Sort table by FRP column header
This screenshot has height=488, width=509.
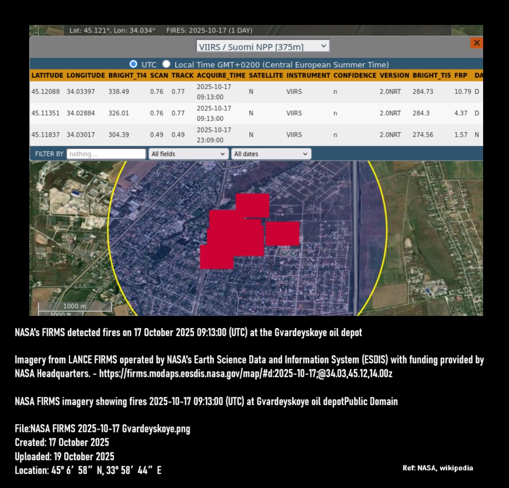coord(461,76)
